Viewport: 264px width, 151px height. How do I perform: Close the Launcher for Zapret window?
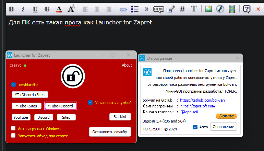tap(129, 55)
